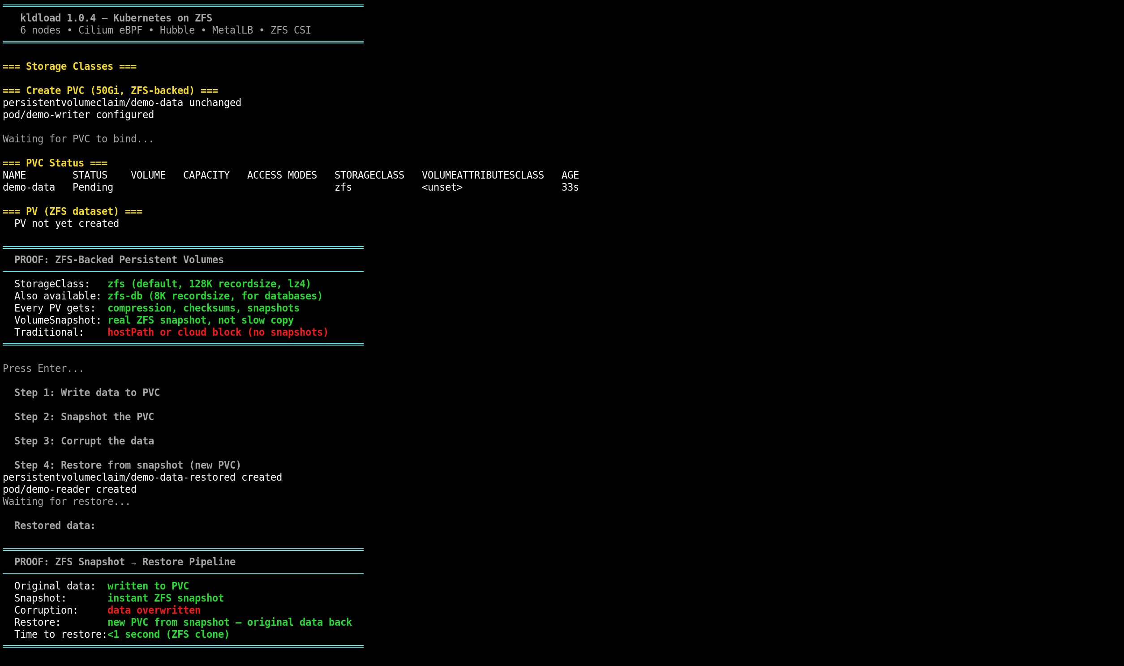
Task: Click the 'kldload 1.0.4 — Kubernetes on ZFS' title
Action: pos(116,18)
